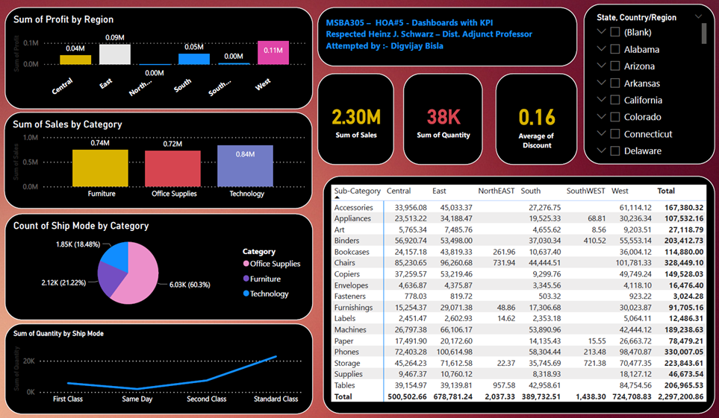Click the Sum of Profit by Region title

pyautogui.click(x=63, y=19)
